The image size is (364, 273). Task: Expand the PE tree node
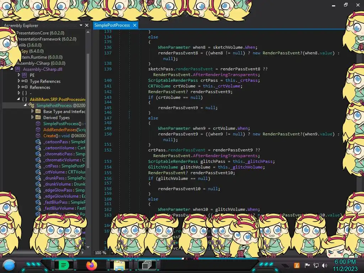click(19, 75)
